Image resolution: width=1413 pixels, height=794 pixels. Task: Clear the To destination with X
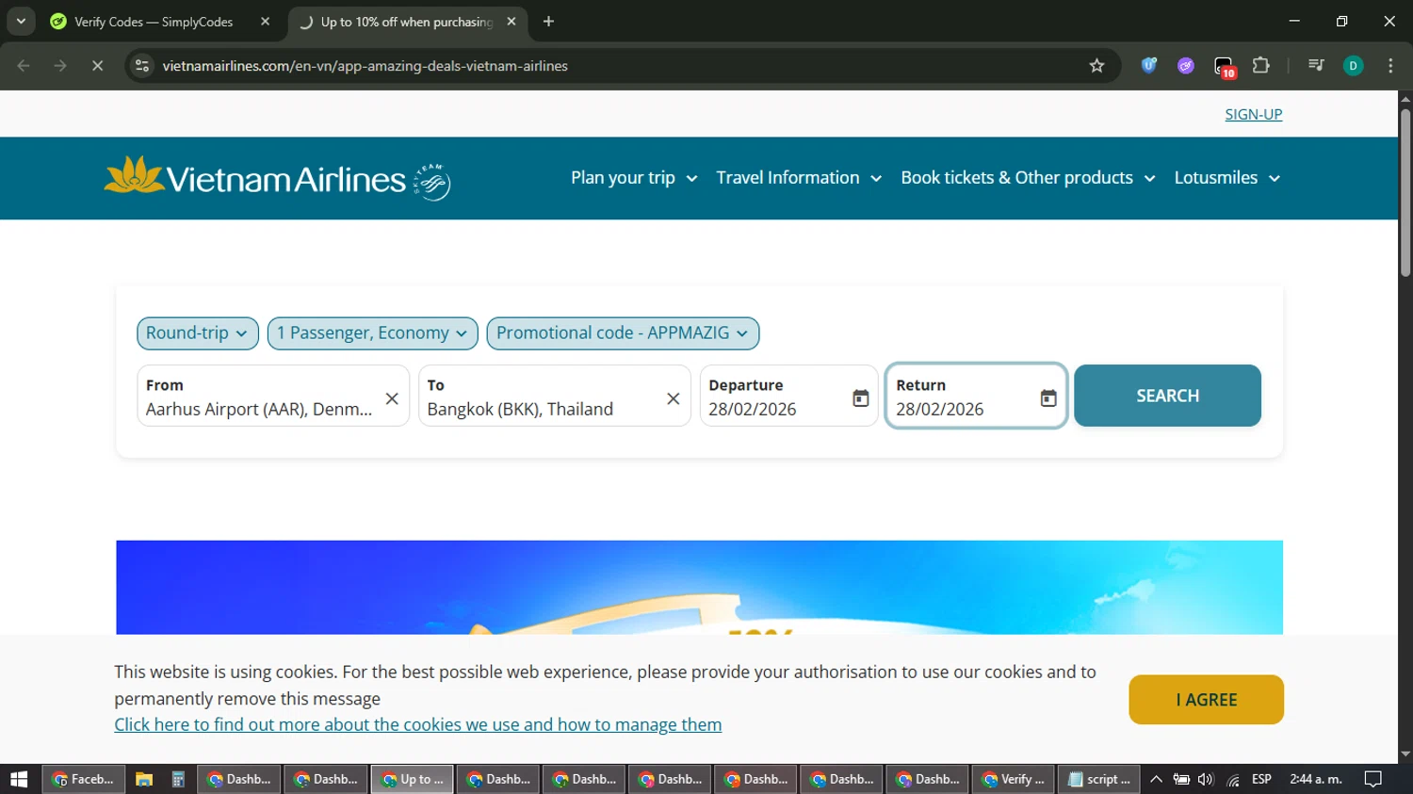coord(674,398)
